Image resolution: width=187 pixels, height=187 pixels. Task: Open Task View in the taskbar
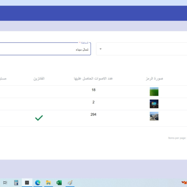pos(5,183)
